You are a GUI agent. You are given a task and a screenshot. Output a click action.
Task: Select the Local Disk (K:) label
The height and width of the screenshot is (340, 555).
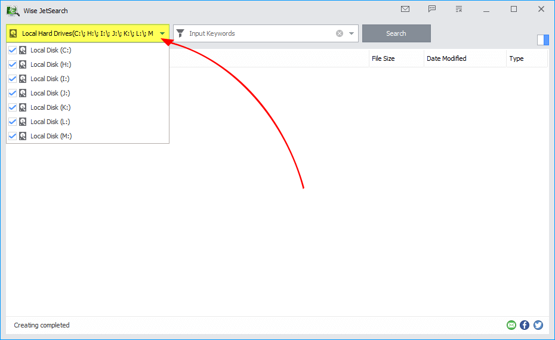(51, 107)
